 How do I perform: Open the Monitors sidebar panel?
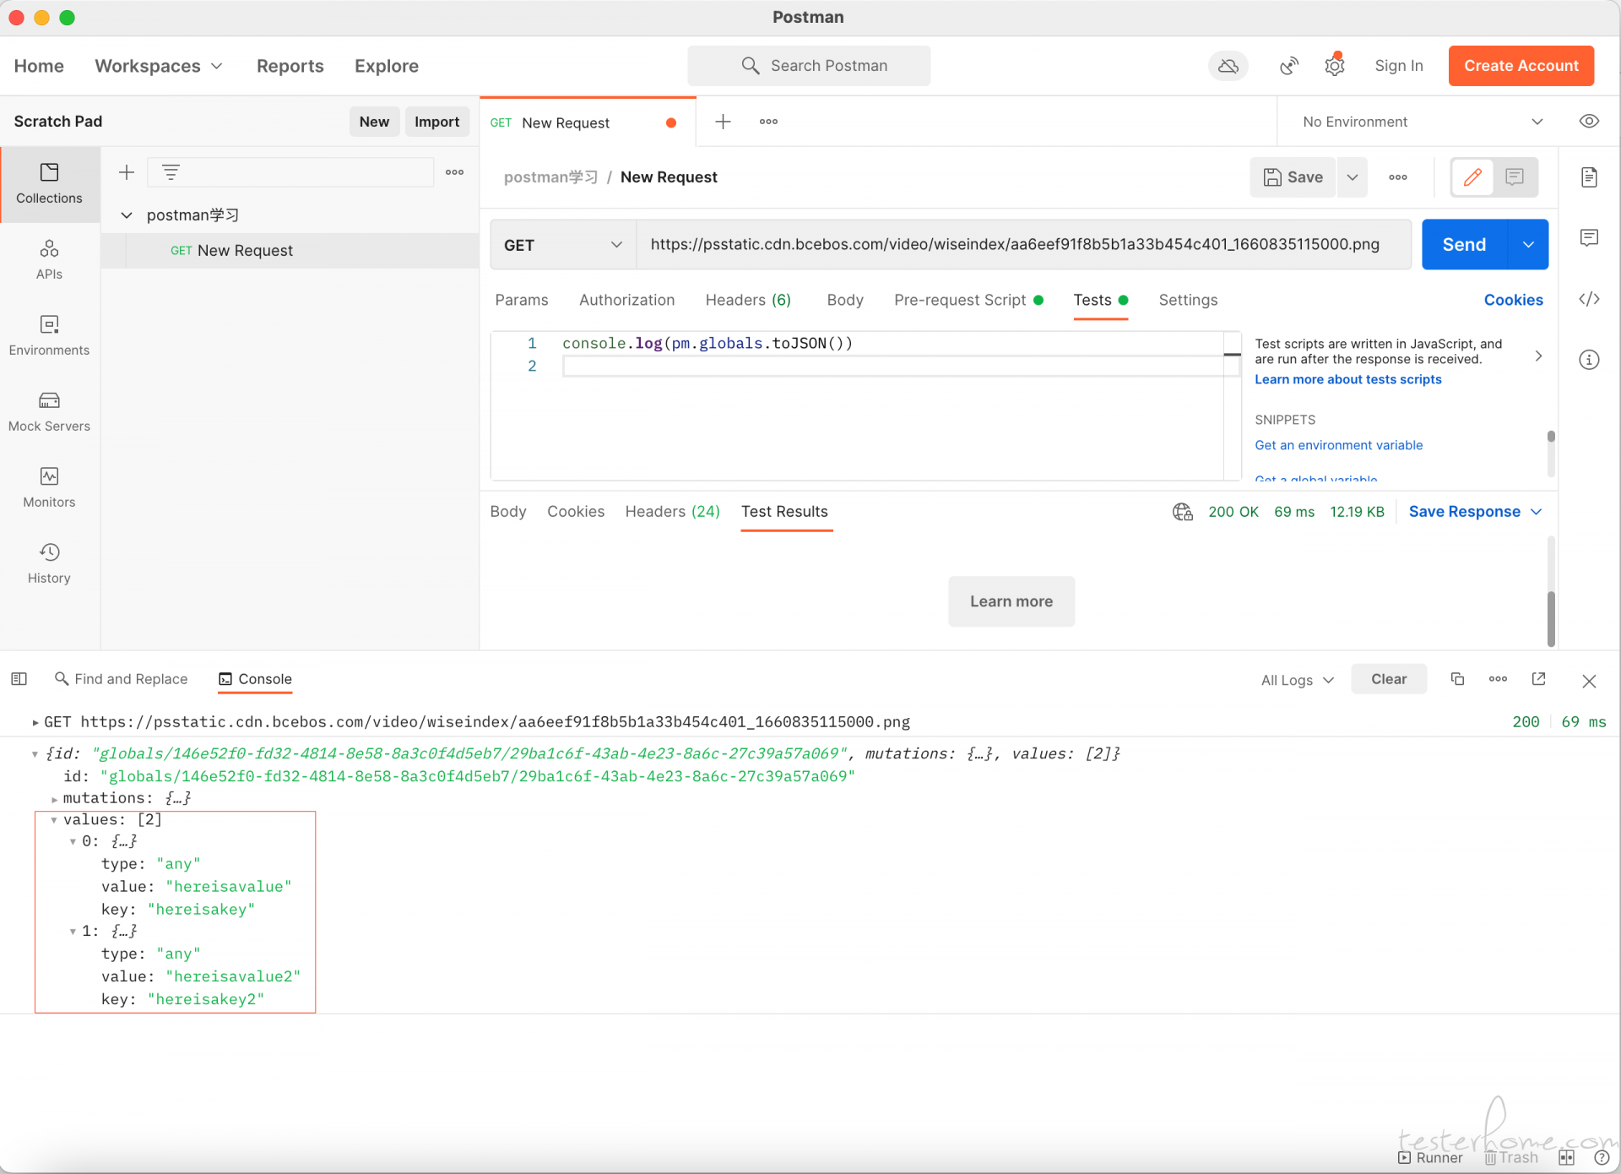click(x=49, y=487)
